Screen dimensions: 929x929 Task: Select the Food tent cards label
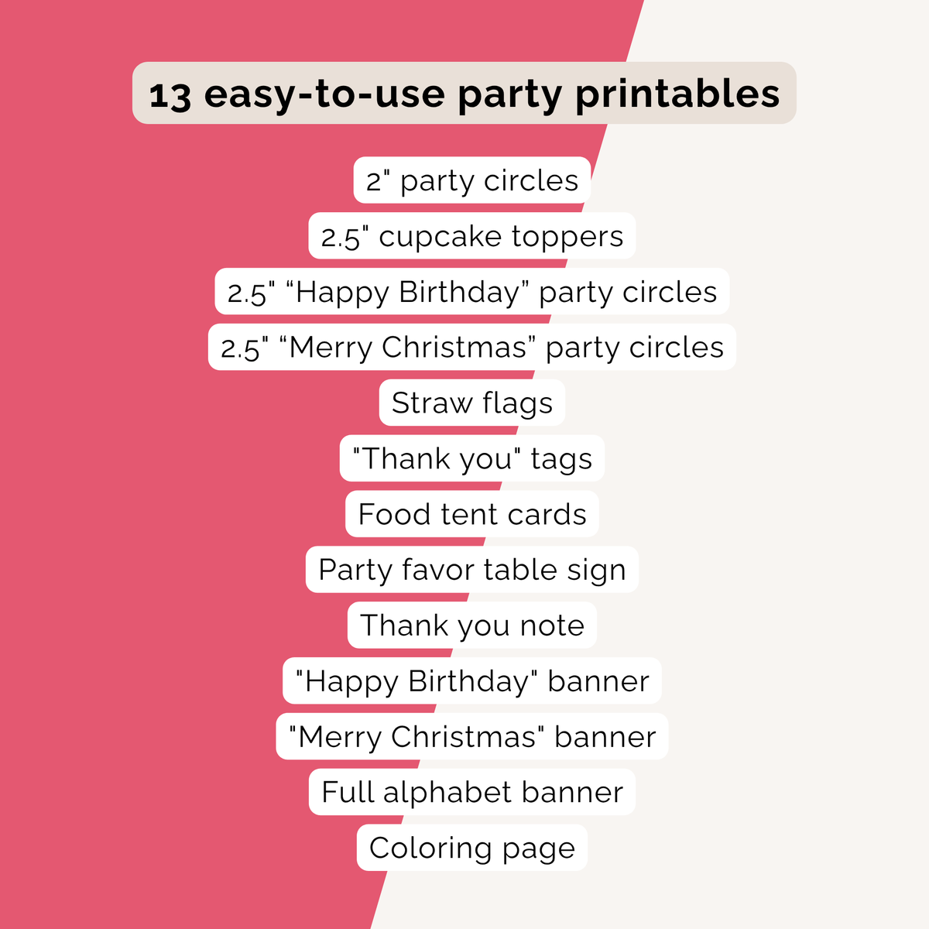point(472,515)
